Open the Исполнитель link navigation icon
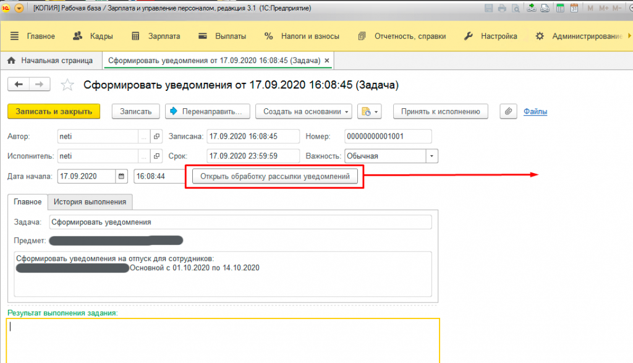633x363 pixels. [158, 155]
